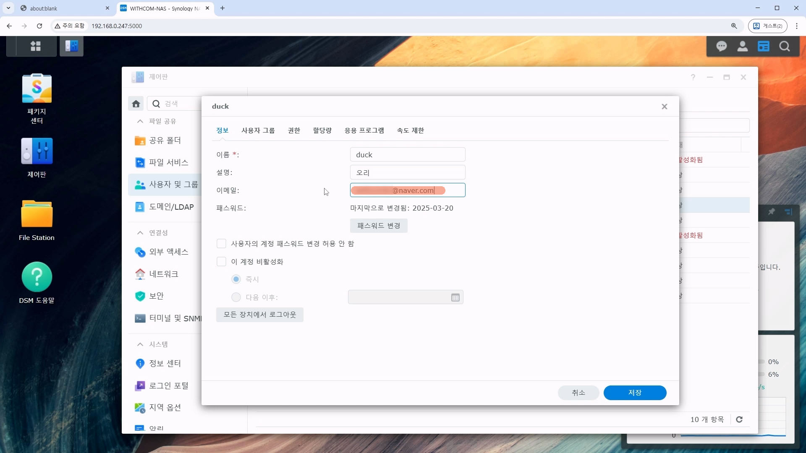Click the main menu grid icon
This screenshot has height=453, width=806.
[x=36, y=46]
